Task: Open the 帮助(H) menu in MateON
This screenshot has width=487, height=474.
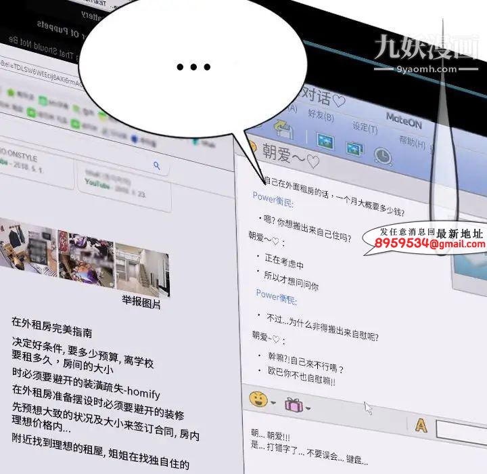Action: [x=412, y=142]
